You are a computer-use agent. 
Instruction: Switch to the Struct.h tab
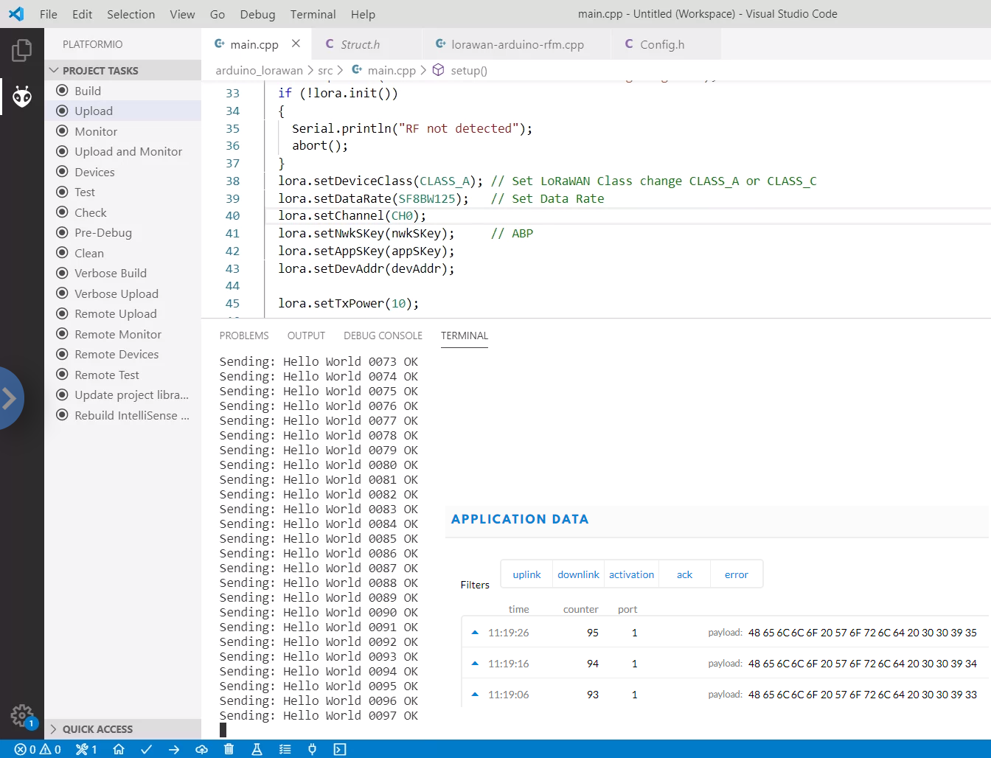pos(366,44)
